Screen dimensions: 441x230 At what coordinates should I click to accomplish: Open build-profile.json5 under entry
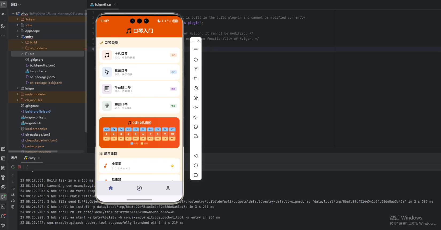42,65
